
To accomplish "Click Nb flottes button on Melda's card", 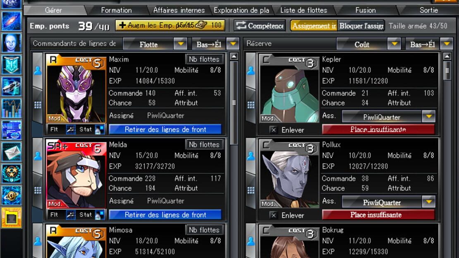I will (204, 145).
